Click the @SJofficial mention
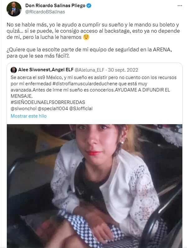This screenshot has width=187, height=248. (x=81, y=109)
